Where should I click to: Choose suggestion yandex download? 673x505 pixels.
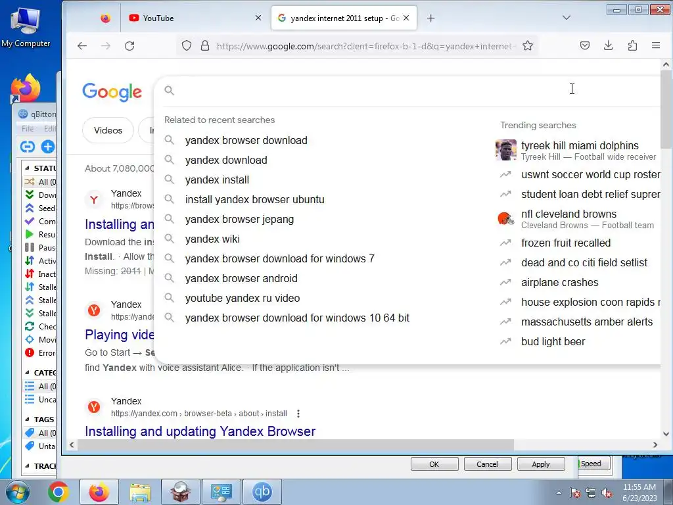click(x=226, y=160)
